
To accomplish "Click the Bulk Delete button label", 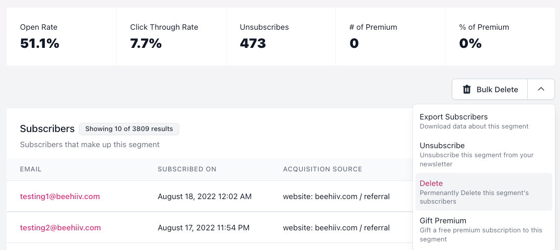I will click(x=497, y=89).
